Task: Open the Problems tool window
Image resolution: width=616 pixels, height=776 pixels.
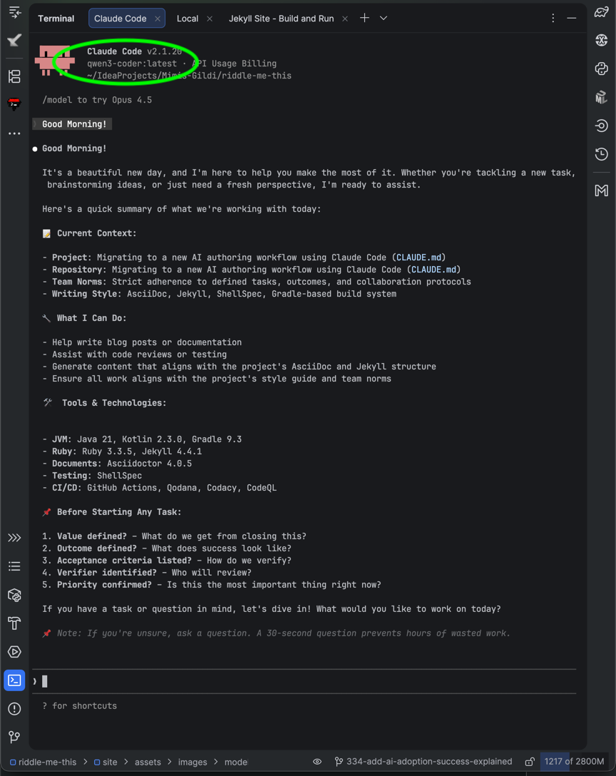Action: [x=14, y=709]
